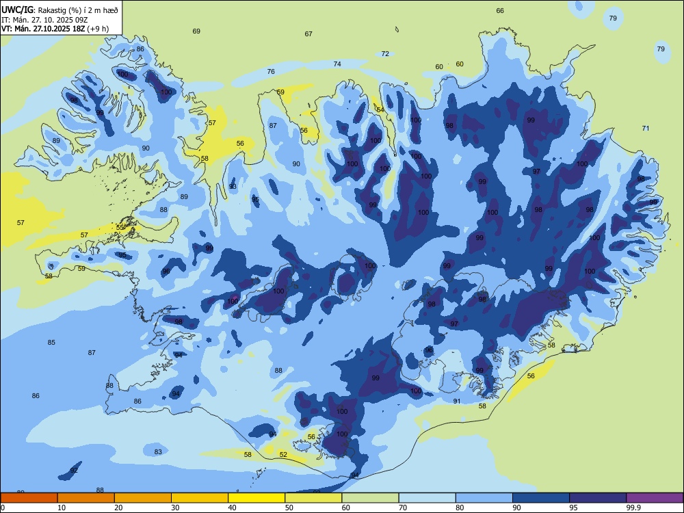Image resolution: width=684 pixels, height=513 pixels.
Task: Click the humidity value '66' at the top
Action: pyautogui.click(x=500, y=10)
